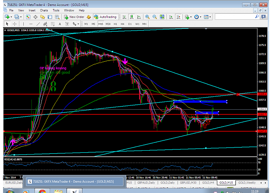The width and height of the screenshot is (270, 193).
Task: Toggle the Terminal panel icon
Action: (x=50, y=17)
